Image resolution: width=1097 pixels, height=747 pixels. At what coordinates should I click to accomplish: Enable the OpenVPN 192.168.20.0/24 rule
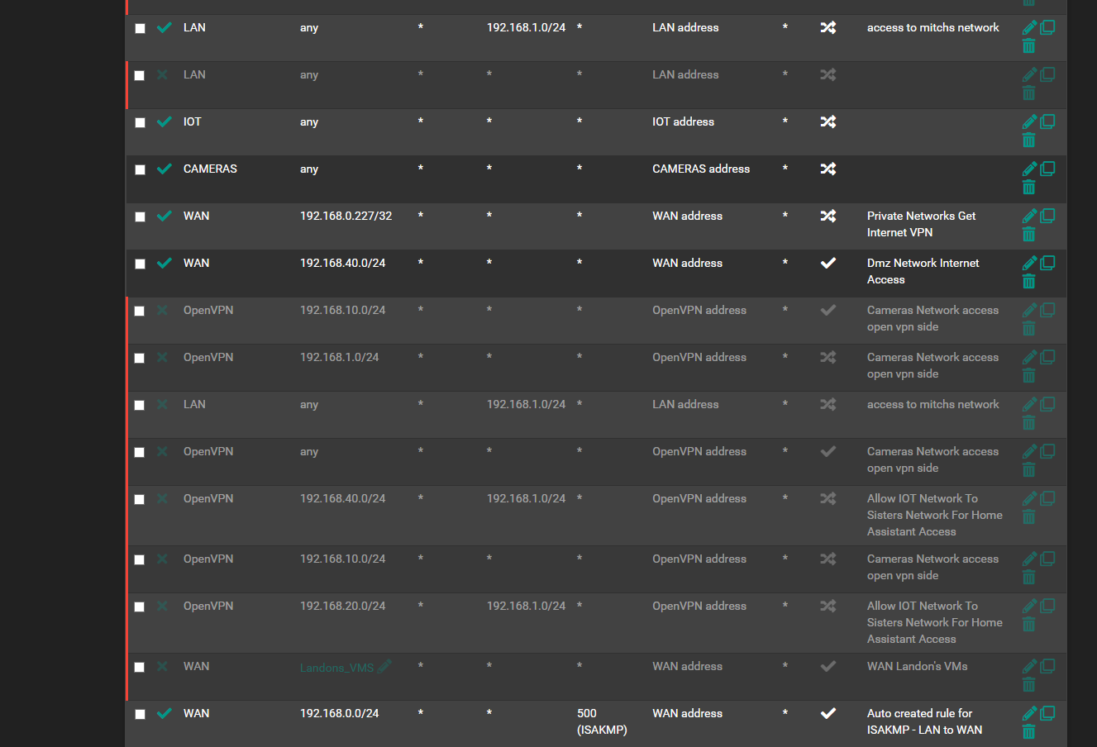(162, 606)
